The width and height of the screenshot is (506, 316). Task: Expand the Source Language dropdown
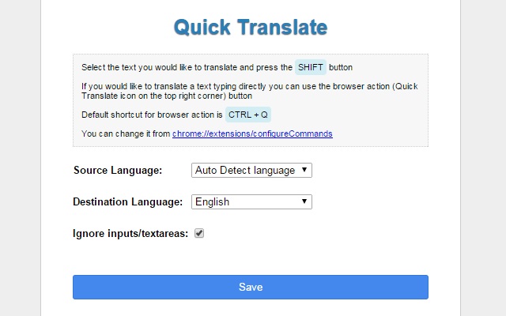point(251,170)
